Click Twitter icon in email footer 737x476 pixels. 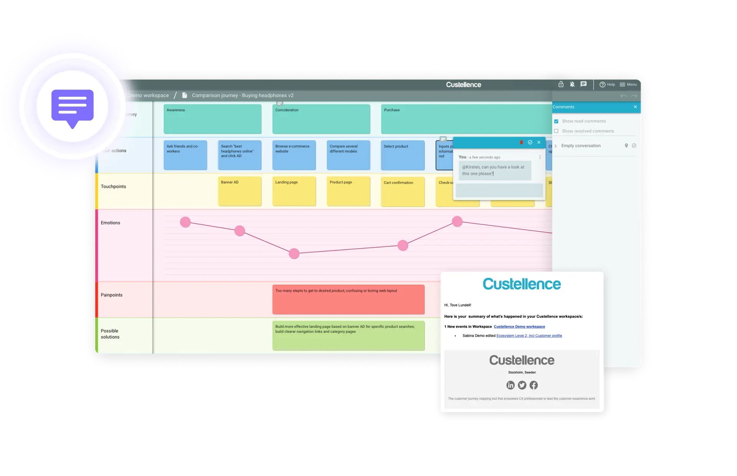(x=522, y=385)
